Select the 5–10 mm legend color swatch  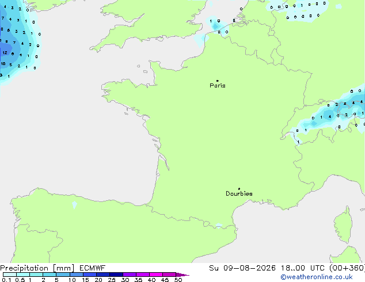click(63, 275)
